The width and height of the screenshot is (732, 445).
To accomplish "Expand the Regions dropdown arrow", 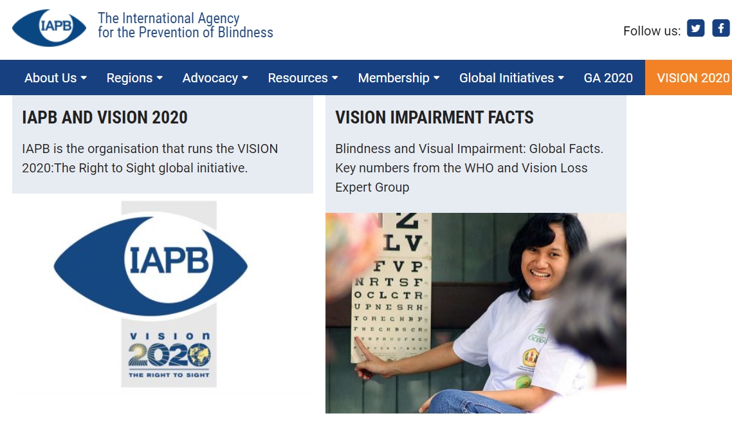I will pyautogui.click(x=160, y=78).
